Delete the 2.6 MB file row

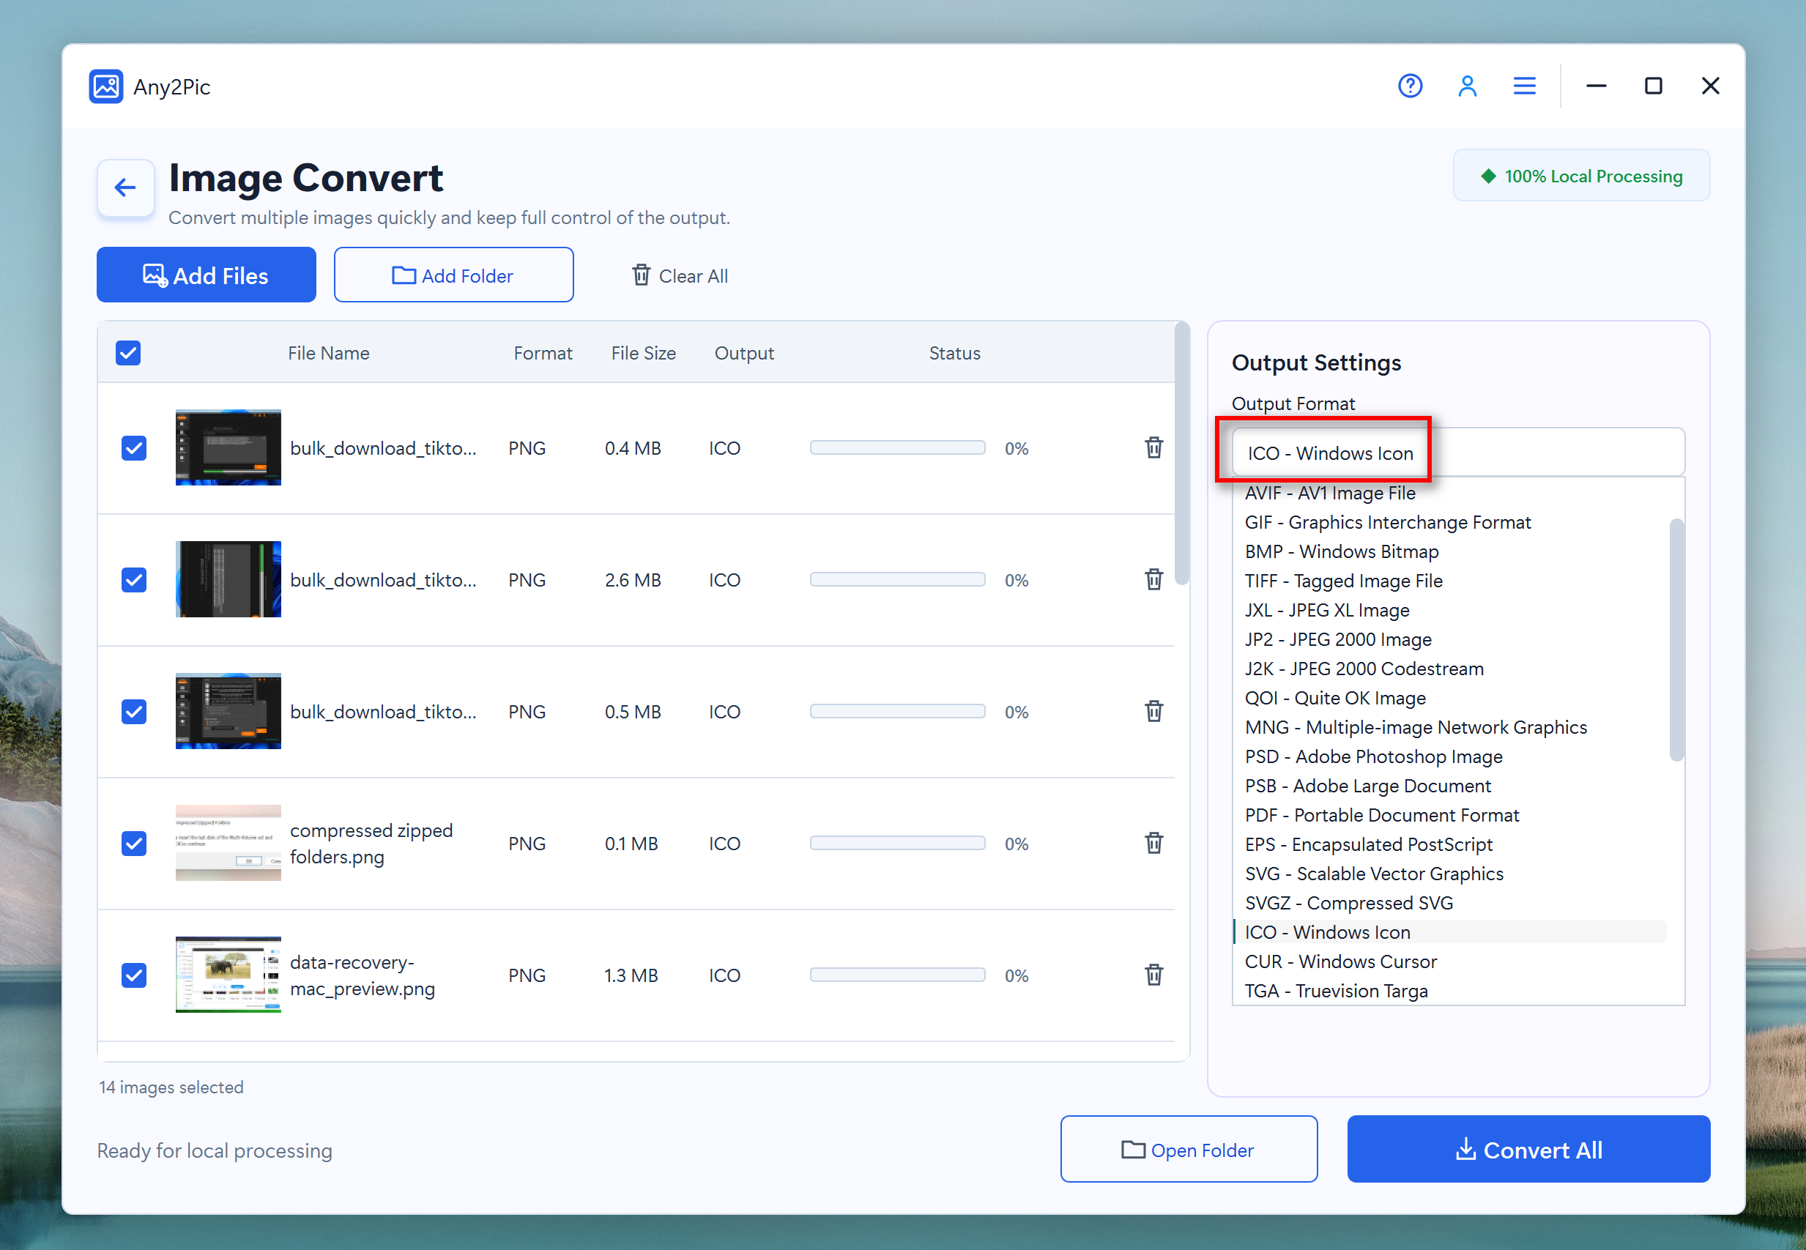(1153, 579)
